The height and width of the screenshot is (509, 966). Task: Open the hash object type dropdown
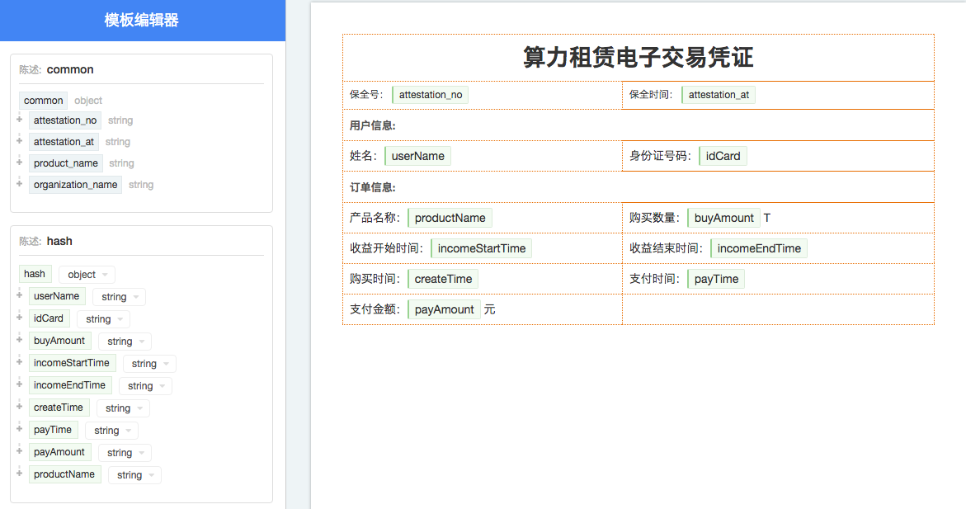click(x=87, y=274)
